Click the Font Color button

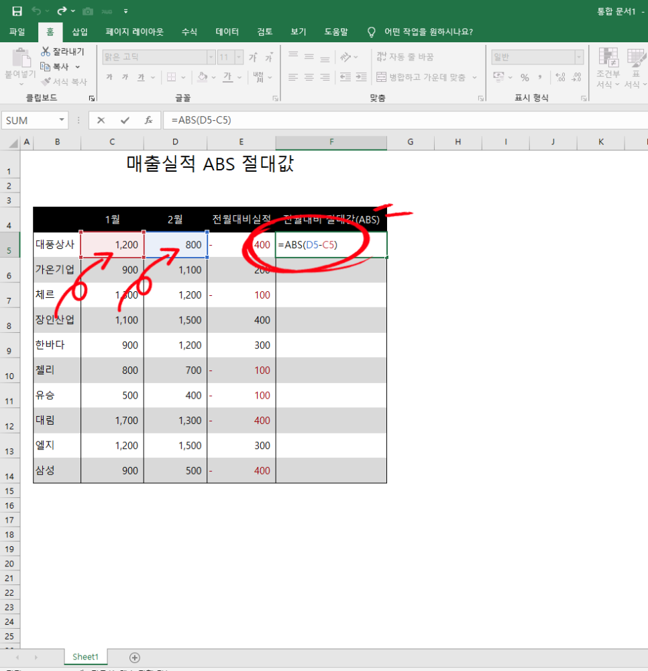[x=228, y=77]
